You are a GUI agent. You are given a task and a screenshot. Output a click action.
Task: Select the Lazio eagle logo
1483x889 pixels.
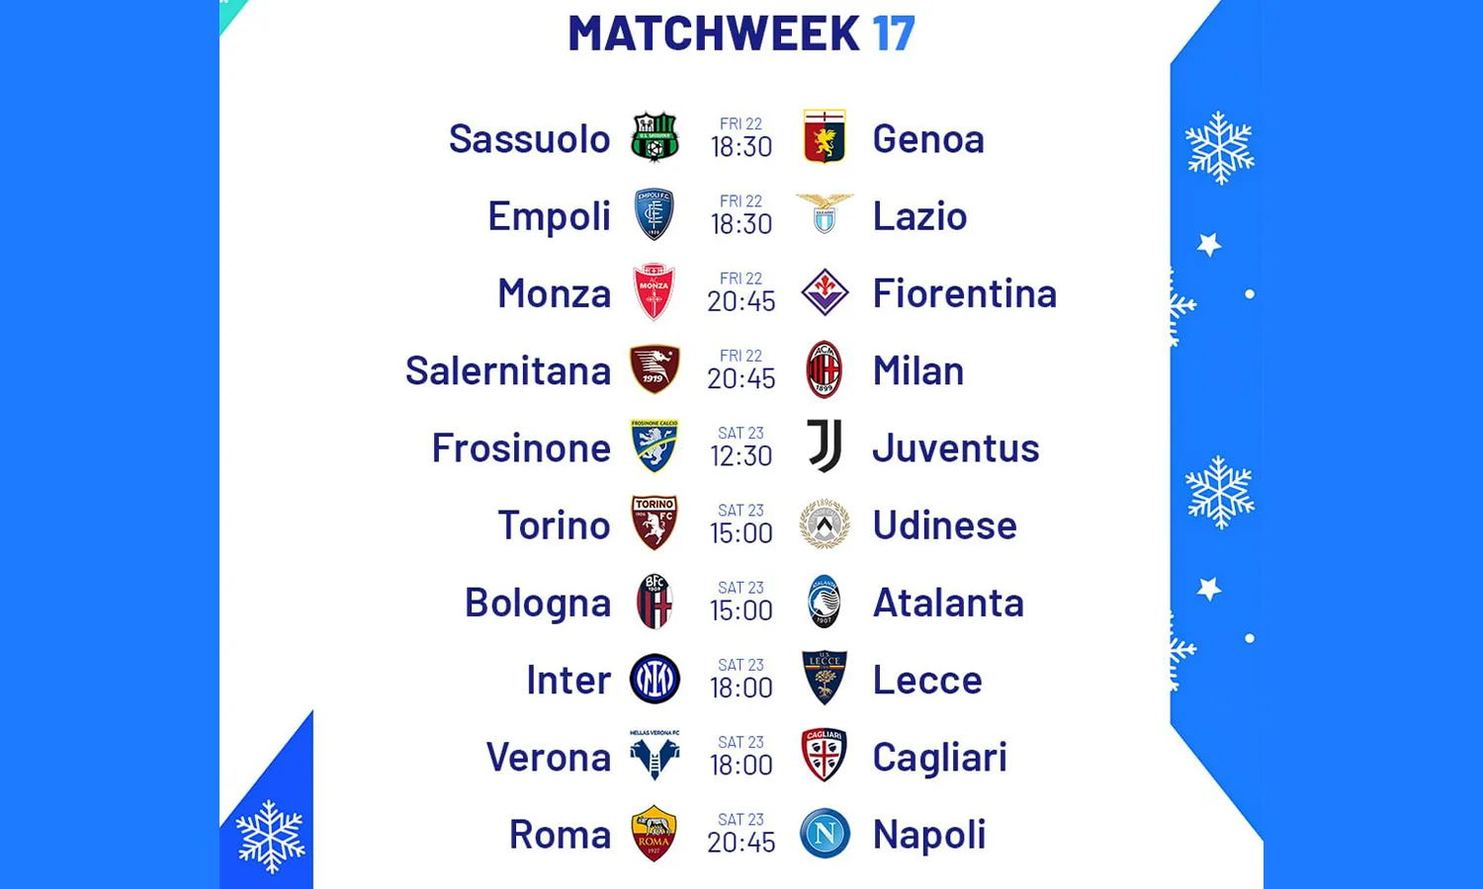pyautogui.click(x=825, y=214)
